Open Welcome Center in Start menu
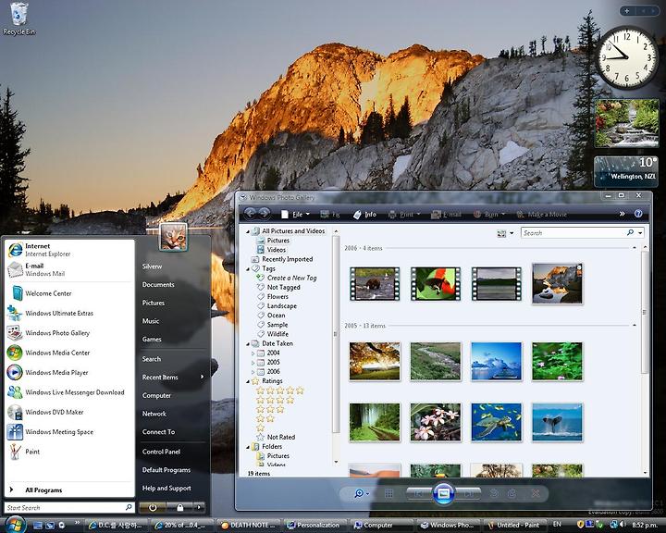This screenshot has width=666, height=533. tap(69, 293)
